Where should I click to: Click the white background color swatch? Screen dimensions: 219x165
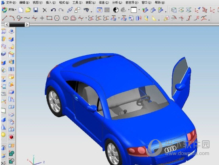134,10
